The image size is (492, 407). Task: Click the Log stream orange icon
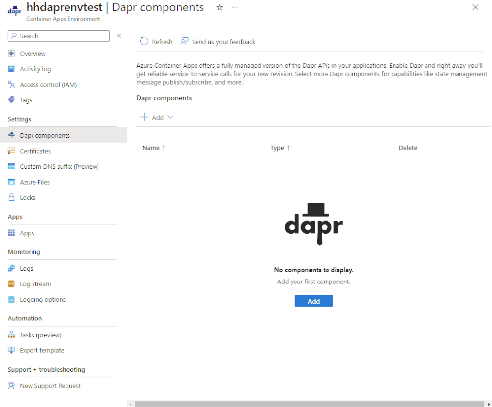click(x=12, y=284)
